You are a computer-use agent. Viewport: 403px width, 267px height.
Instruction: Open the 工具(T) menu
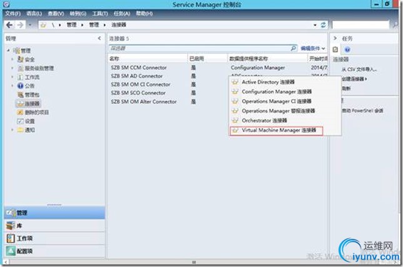tap(100, 13)
